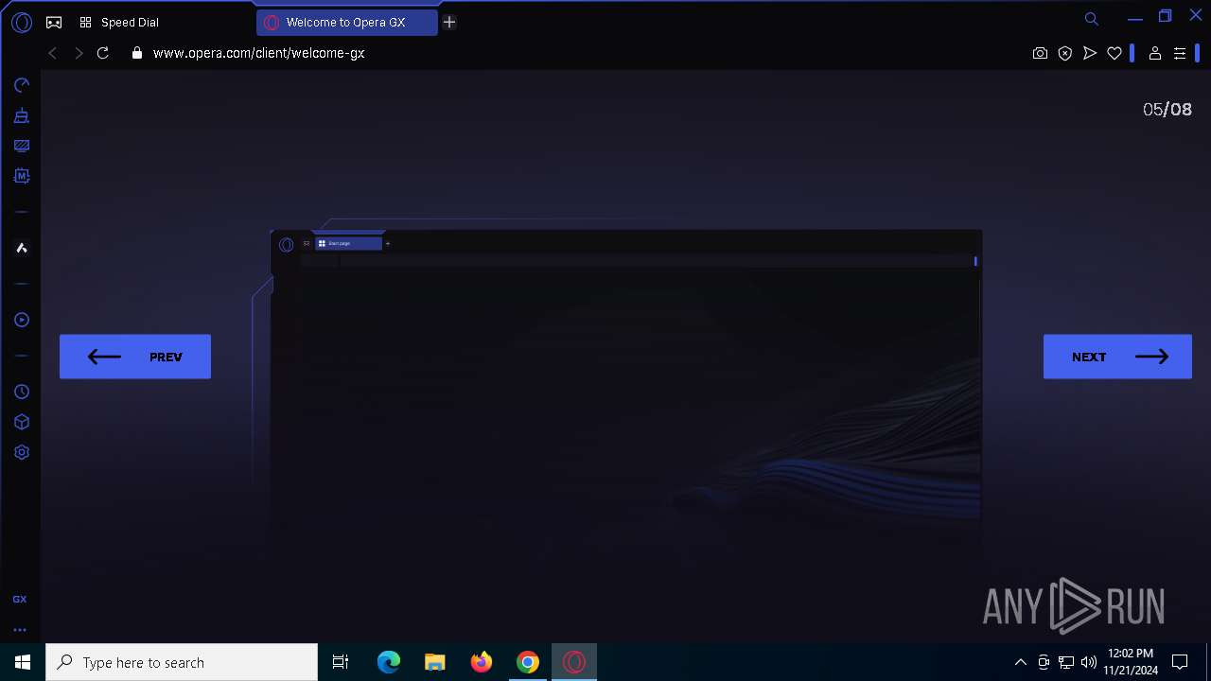Viewport: 1211px width, 681px height.
Task: Click the GX sidebar label icon
Action: point(20,600)
